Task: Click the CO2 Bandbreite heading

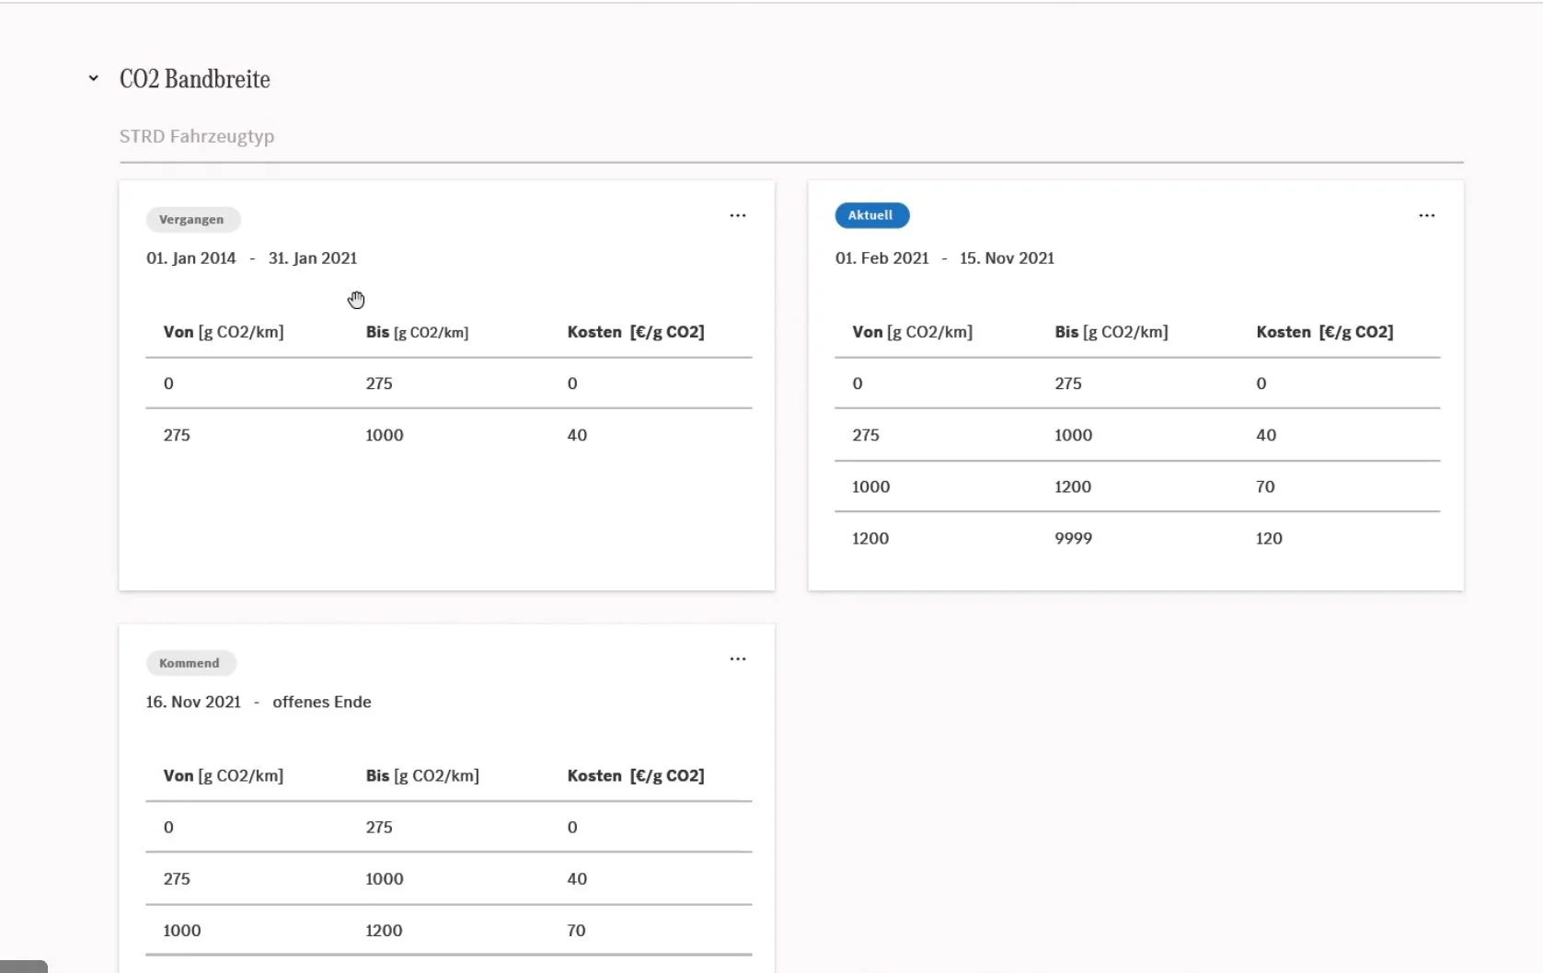Action: pos(195,79)
